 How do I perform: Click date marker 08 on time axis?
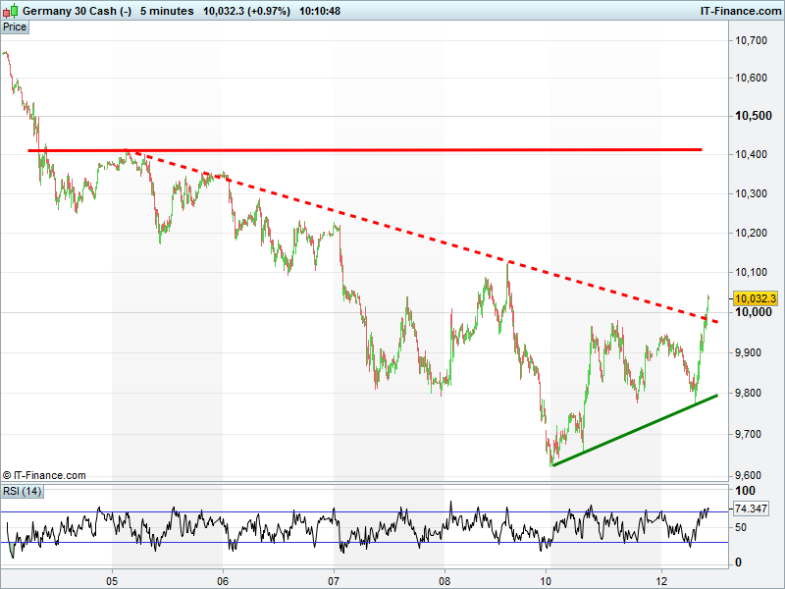pos(445,577)
